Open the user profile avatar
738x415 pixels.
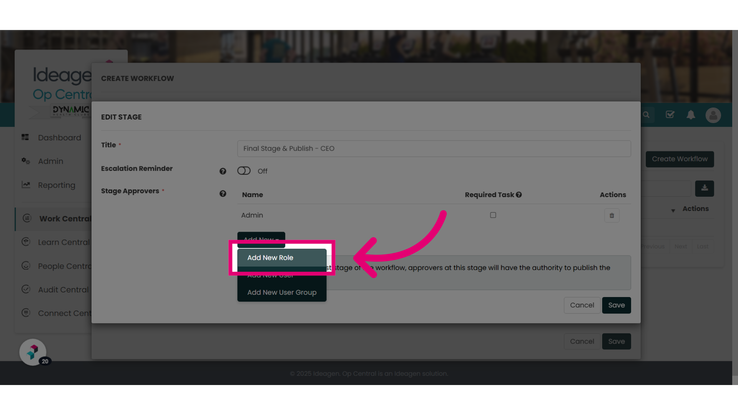point(713,115)
